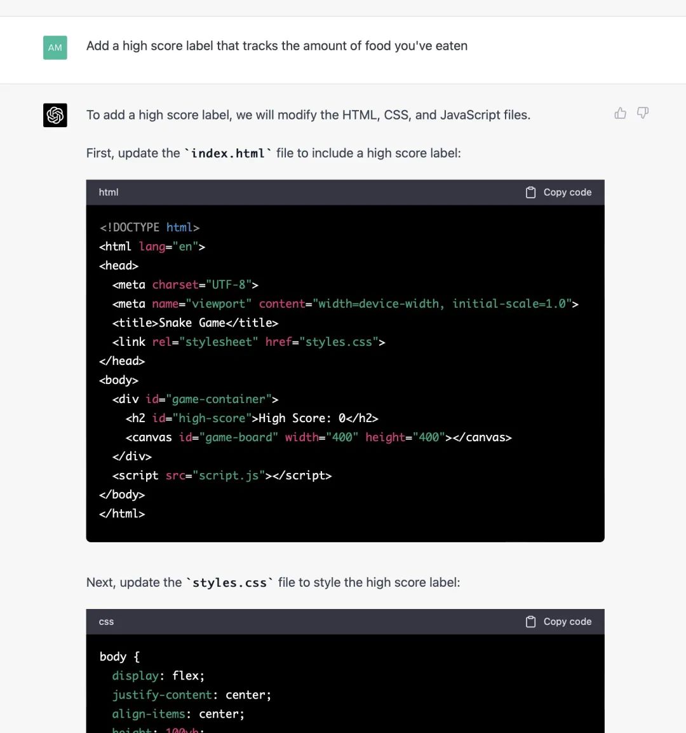Click the user prompt about high score label
The height and width of the screenshot is (733, 686).
pos(277,46)
